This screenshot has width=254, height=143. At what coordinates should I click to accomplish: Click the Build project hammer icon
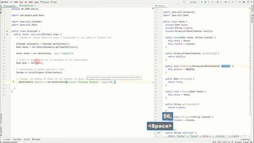pos(184,2)
